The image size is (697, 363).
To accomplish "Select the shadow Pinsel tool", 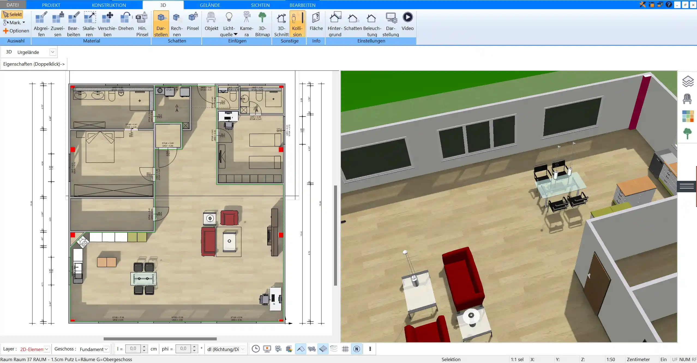I will click(193, 21).
